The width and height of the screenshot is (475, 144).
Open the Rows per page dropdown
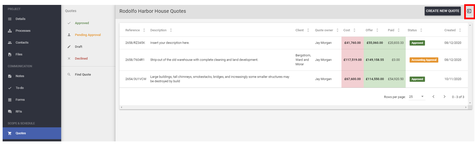click(417, 97)
